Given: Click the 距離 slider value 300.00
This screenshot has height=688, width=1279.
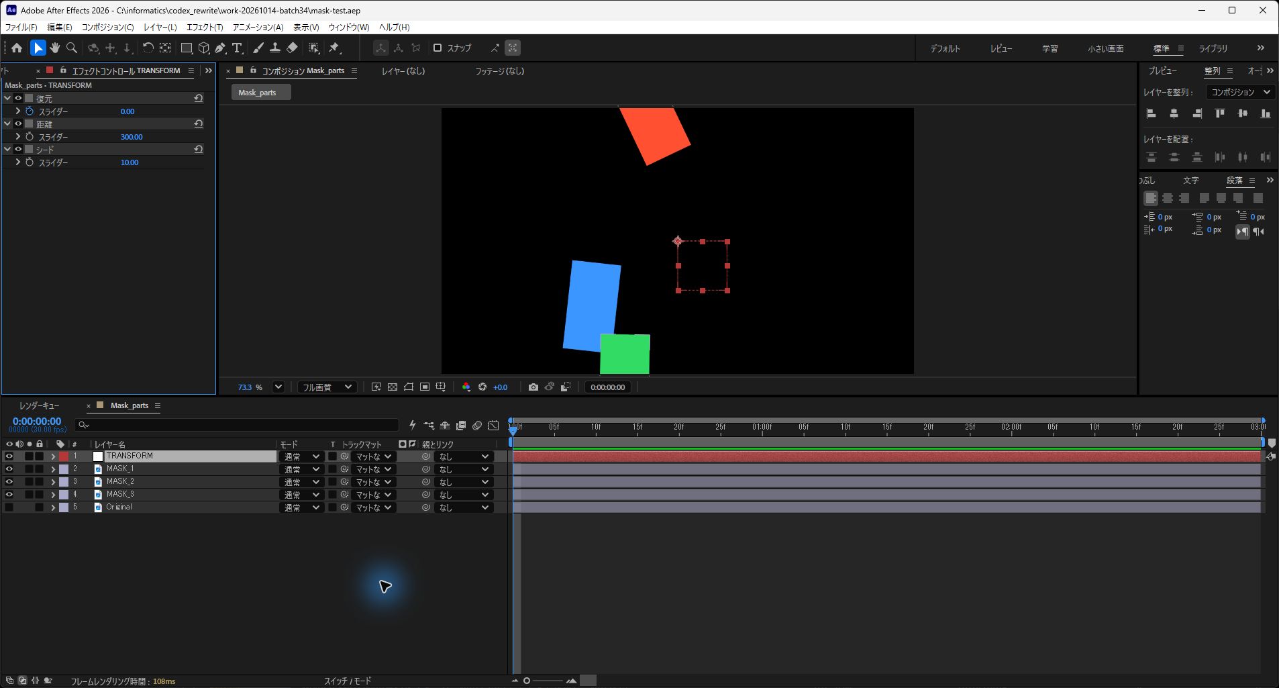Looking at the screenshot, I should (132, 137).
